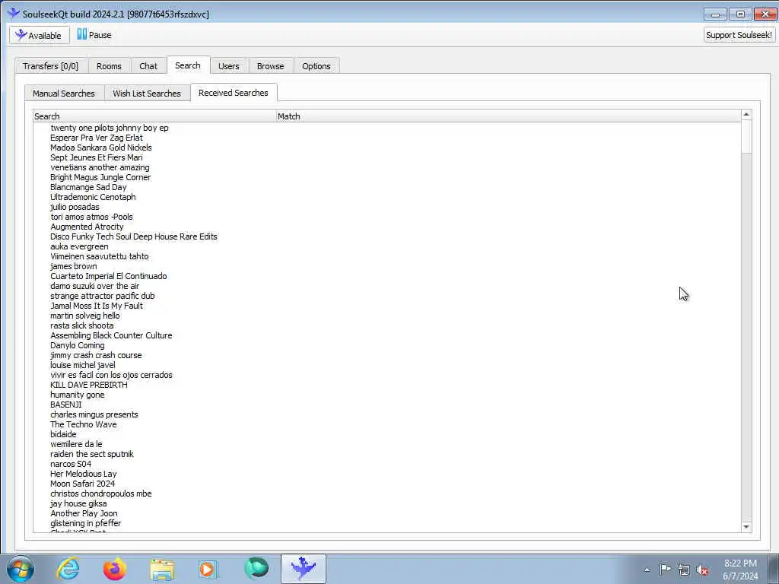Click the green round app taskbar icon
The height and width of the screenshot is (584, 779).
coord(256,568)
